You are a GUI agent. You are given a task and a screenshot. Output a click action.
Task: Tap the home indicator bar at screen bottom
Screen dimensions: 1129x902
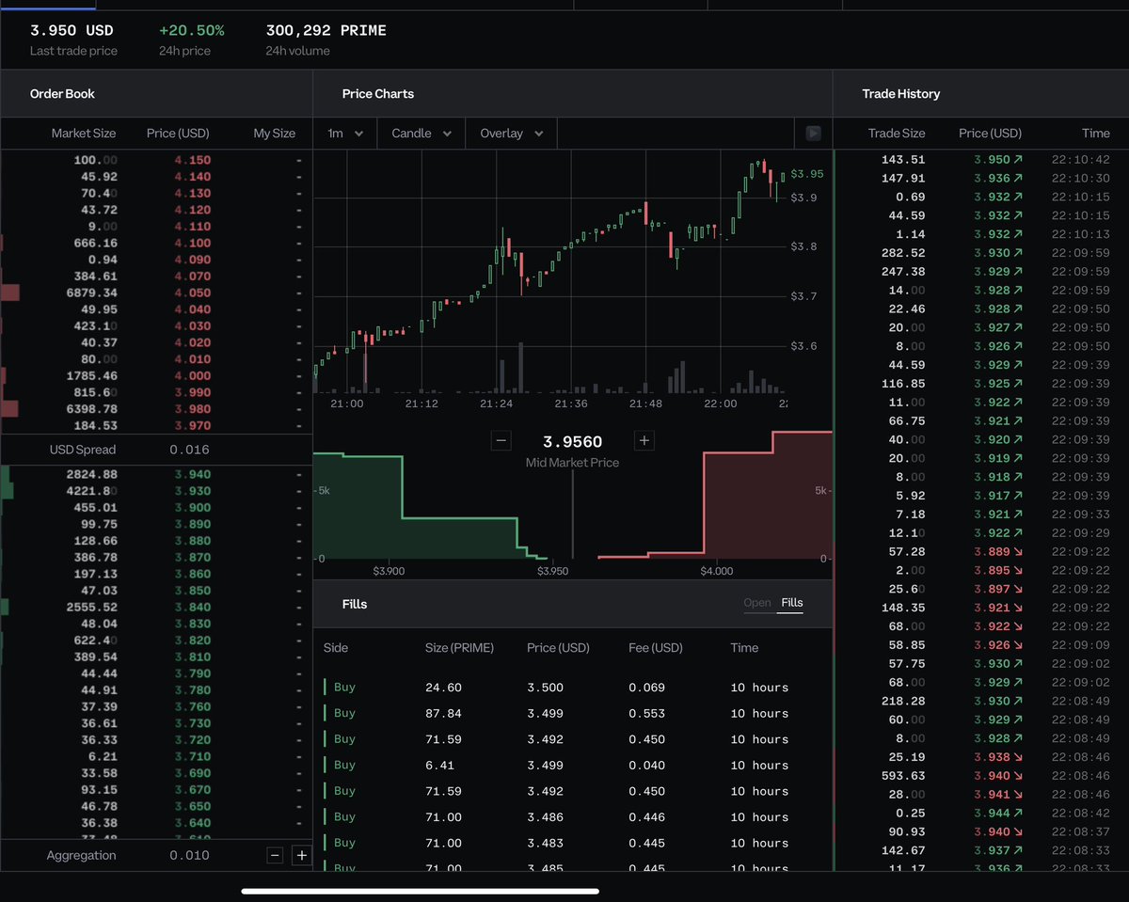[421, 891]
